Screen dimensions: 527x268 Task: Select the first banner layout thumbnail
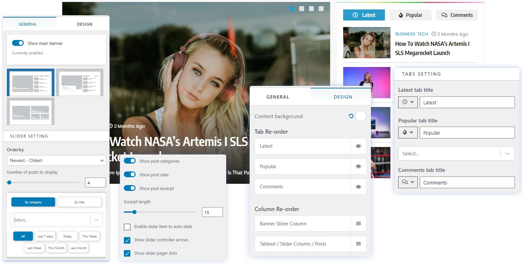[x=31, y=83]
